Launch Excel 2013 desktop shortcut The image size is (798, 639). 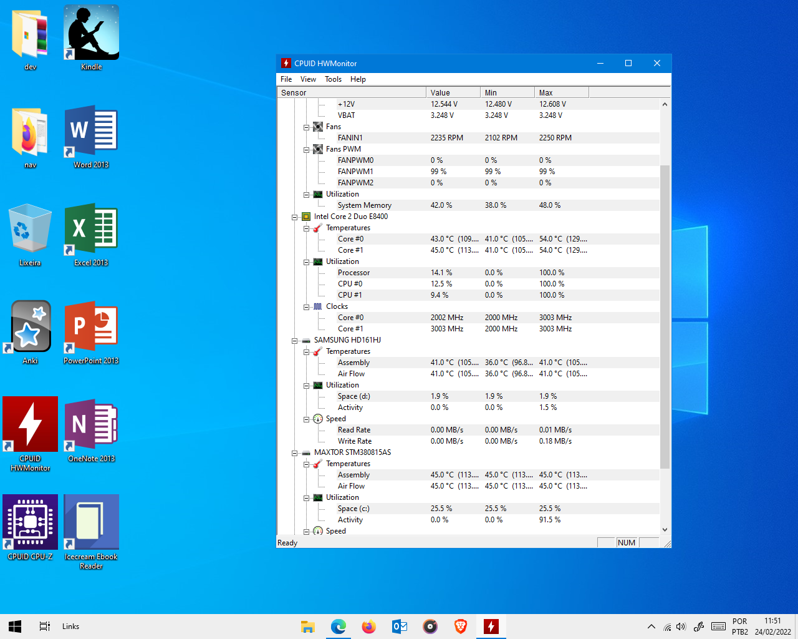[x=91, y=235]
